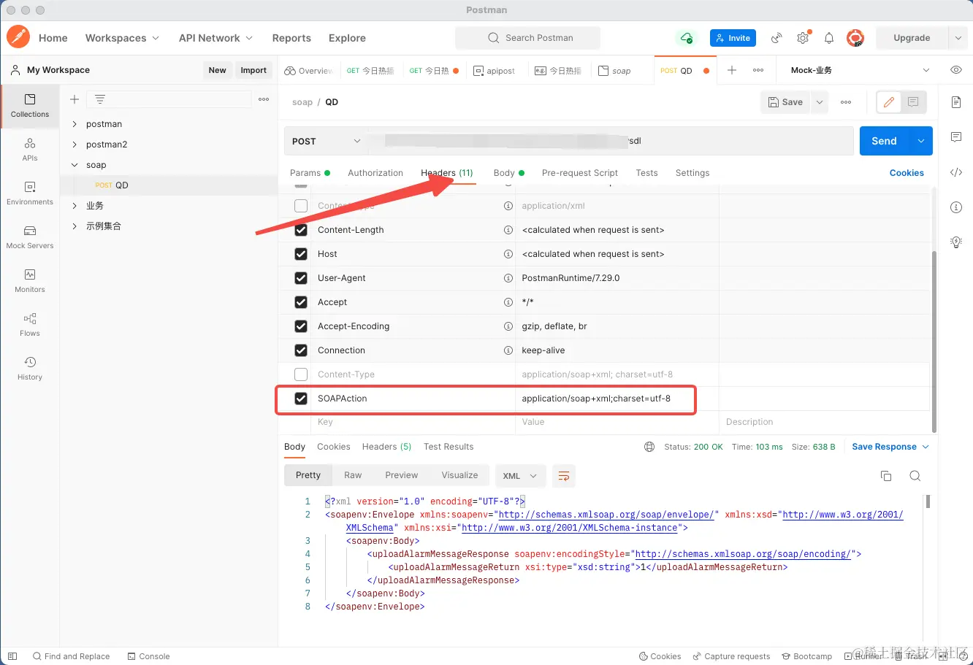973x665 pixels.
Task: Open the Save options dropdown arrow
Action: coord(820,102)
